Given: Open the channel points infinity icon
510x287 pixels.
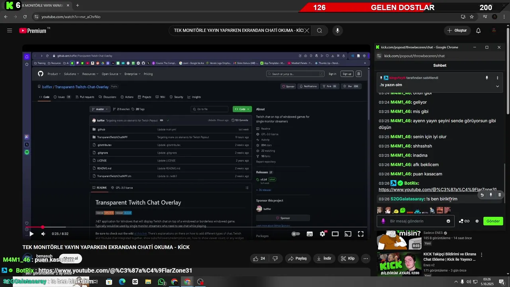Looking at the screenshot, I should (x=464, y=221).
